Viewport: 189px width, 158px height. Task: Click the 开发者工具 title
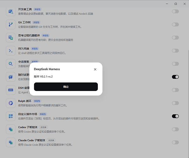(x=25, y=9)
